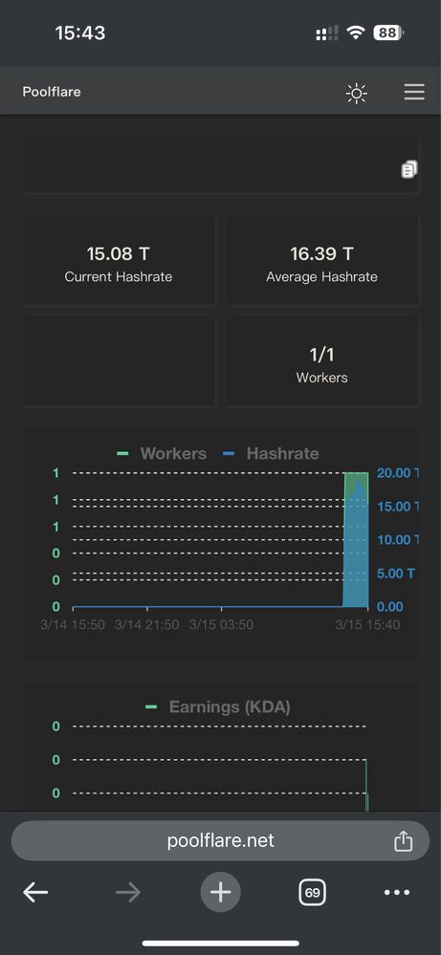This screenshot has height=955, width=441.
Task: Go back with the browser back arrow
Action: (x=35, y=893)
